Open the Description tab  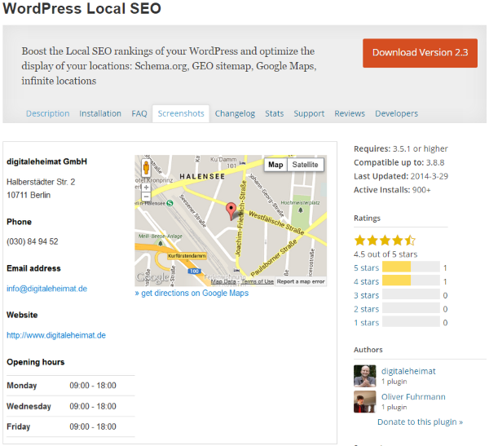[x=48, y=113]
